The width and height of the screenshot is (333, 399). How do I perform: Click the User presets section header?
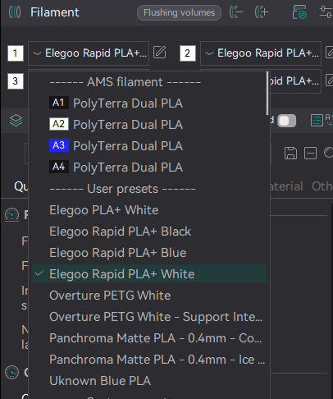point(122,189)
